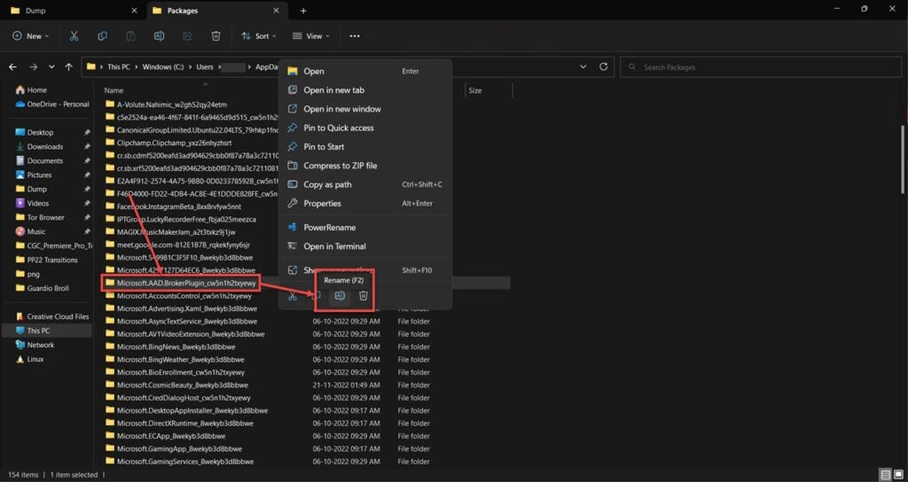Switch to the Dump tab
Image resolution: width=908 pixels, height=482 pixels.
74,11
